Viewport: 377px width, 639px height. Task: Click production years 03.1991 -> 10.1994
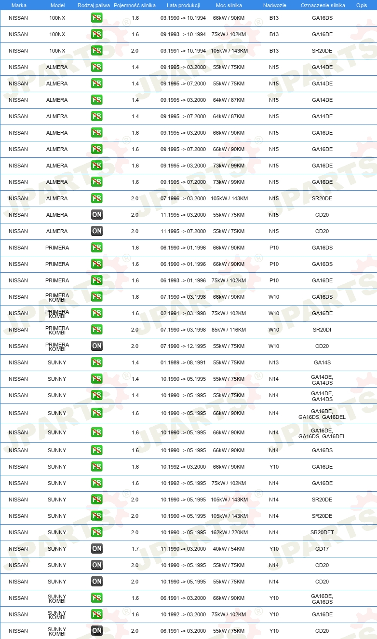click(x=183, y=51)
